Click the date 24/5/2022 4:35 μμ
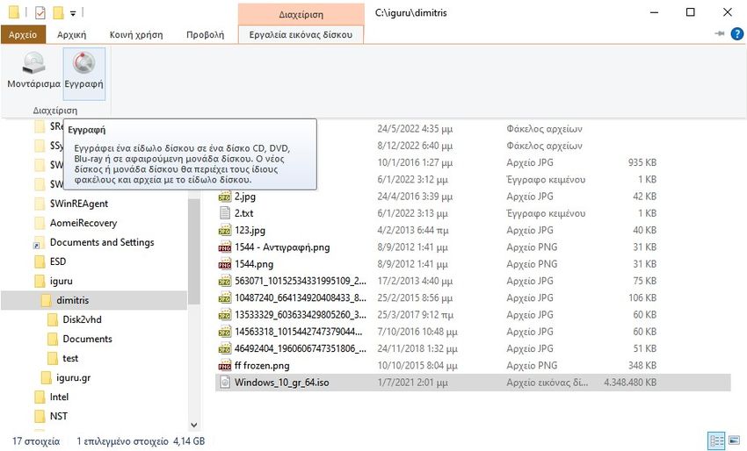The image size is (747, 451). pos(415,129)
